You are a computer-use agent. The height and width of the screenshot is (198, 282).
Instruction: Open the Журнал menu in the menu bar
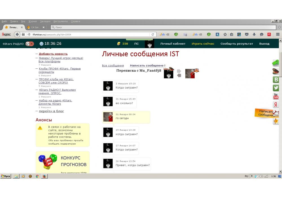click(32, 21)
